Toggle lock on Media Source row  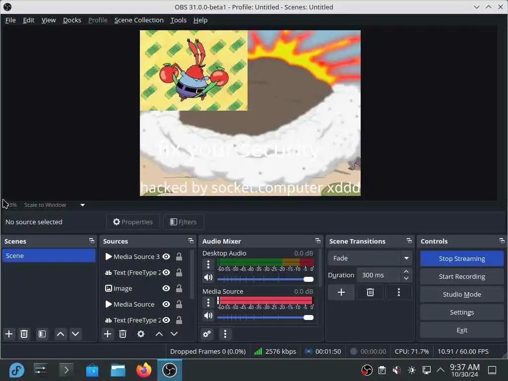[x=179, y=304]
